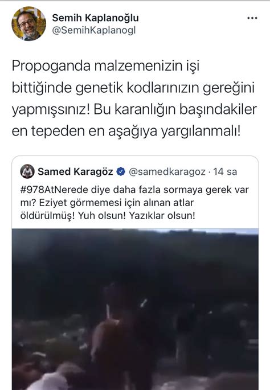Click the Semih Kaplanoğlu display name
270x390 pixels.
click(95, 18)
